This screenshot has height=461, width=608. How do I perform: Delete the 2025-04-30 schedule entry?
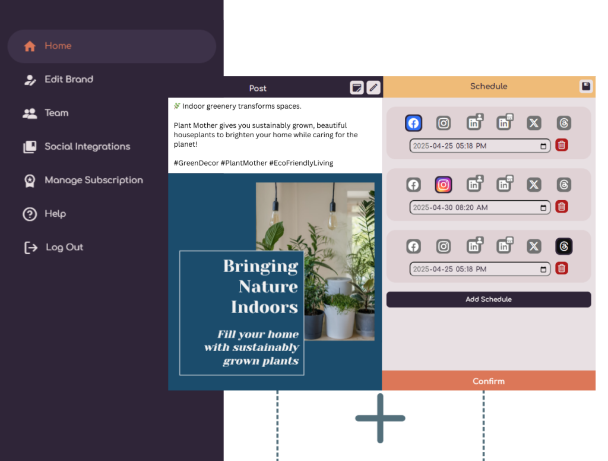click(562, 207)
